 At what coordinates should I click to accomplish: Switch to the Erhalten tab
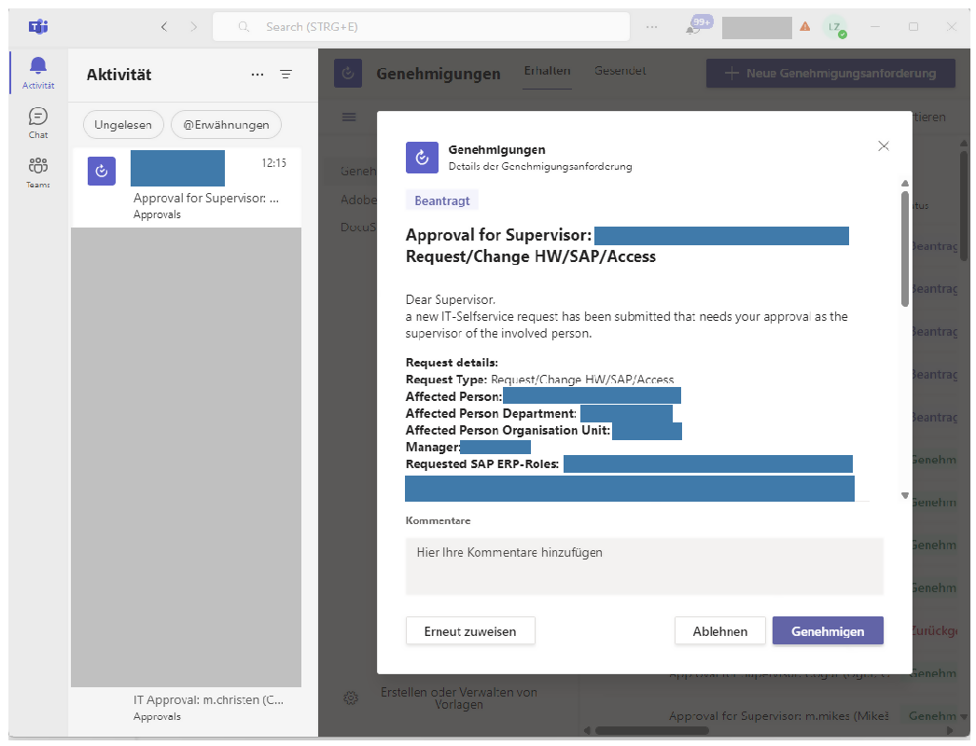coord(547,71)
